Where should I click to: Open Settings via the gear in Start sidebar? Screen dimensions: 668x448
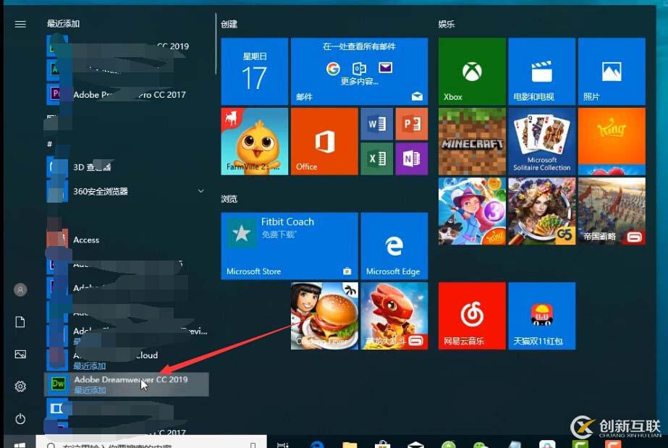(20, 386)
